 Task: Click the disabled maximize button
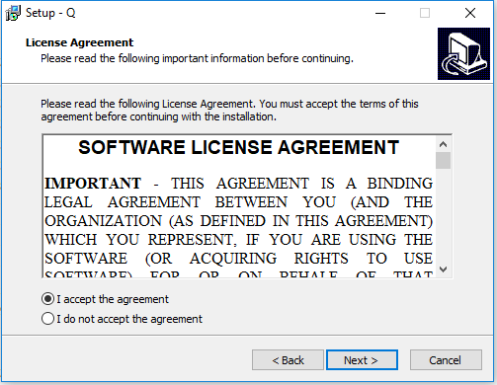coord(425,13)
